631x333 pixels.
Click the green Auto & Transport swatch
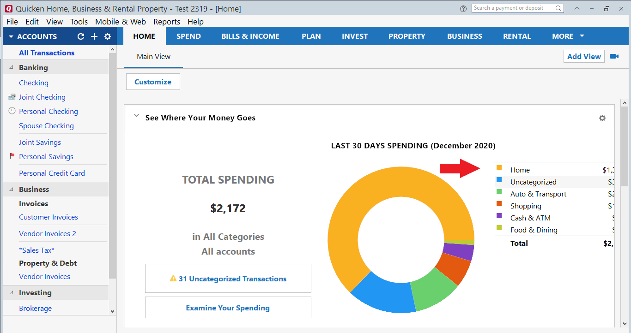[499, 192]
